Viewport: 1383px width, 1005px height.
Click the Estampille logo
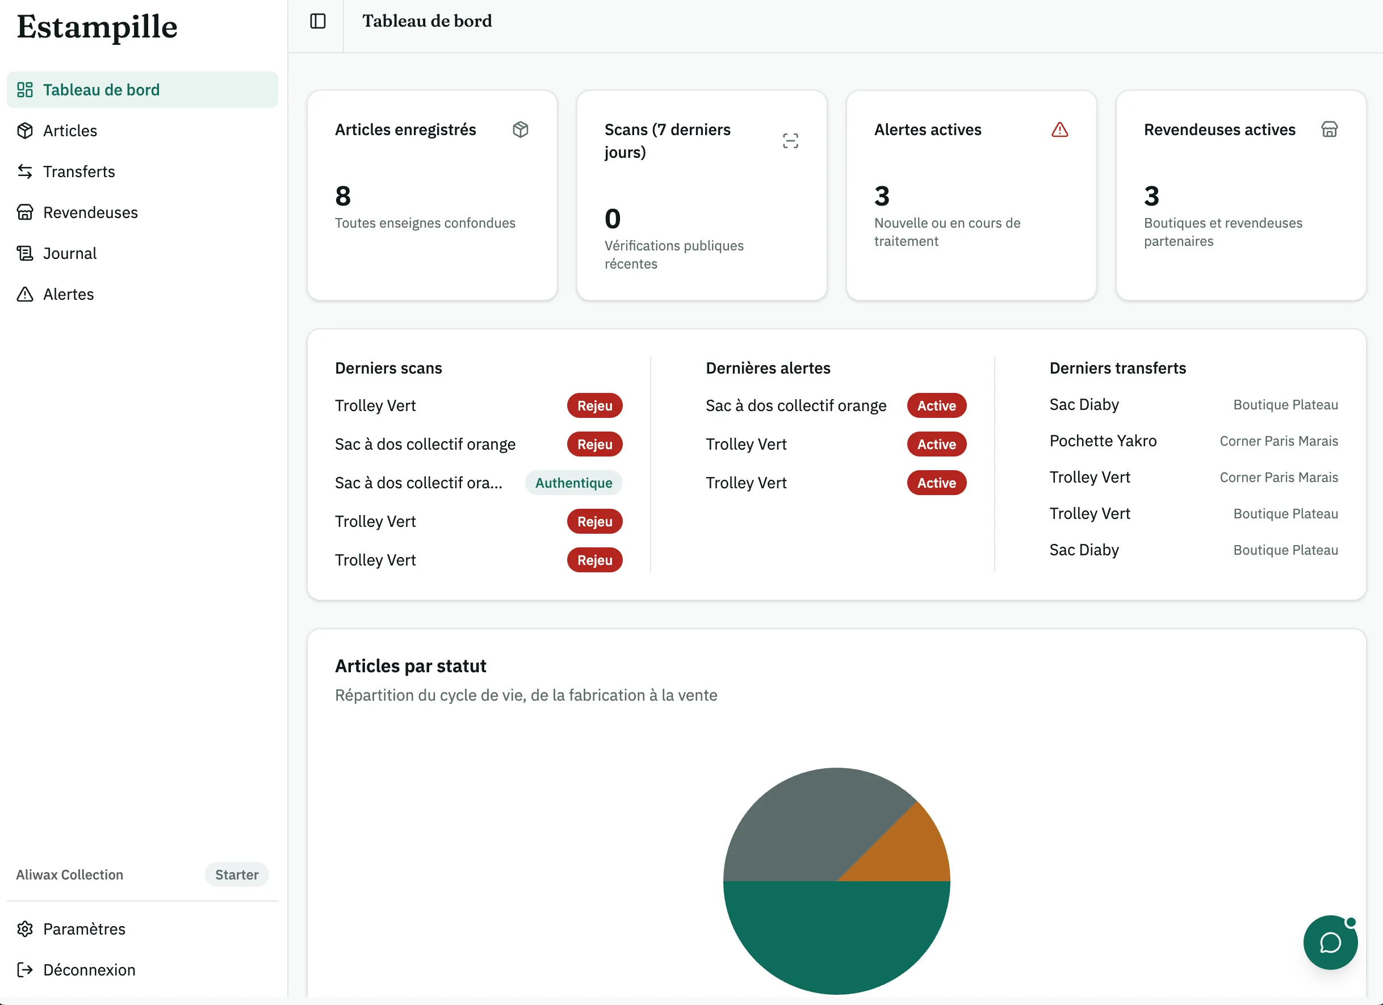pos(97,27)
